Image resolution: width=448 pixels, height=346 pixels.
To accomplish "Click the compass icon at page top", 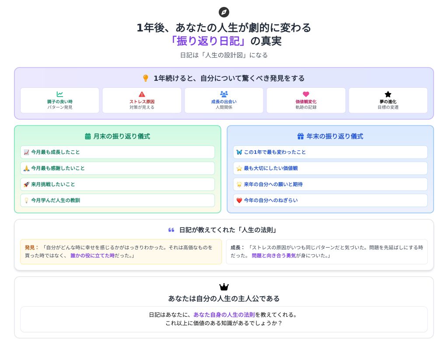I will point(224,12).
